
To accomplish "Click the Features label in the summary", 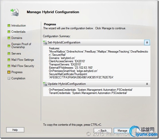I will 55,48.
